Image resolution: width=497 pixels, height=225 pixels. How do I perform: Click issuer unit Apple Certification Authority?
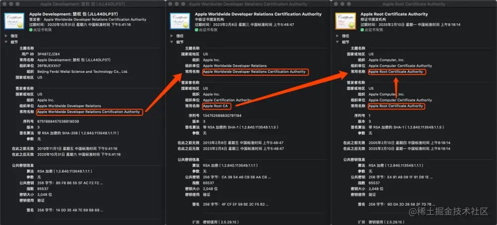[x=227, y=100]
